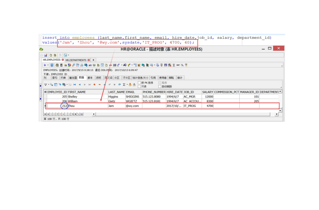Select the cell containing William
Image resolution: width=319 pixels, height=210 pixels.
click(88, 101)
